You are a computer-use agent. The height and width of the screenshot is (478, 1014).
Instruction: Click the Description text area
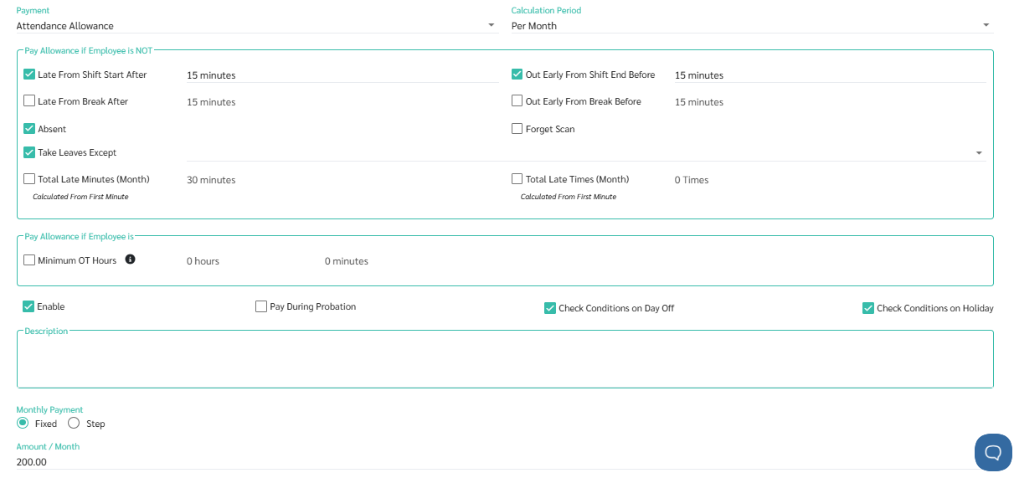pyautogui.click(x=505, y=361)
